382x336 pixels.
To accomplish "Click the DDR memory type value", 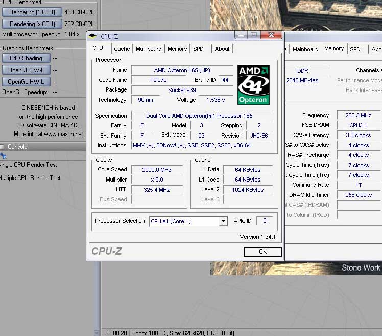I will point(303,71).
